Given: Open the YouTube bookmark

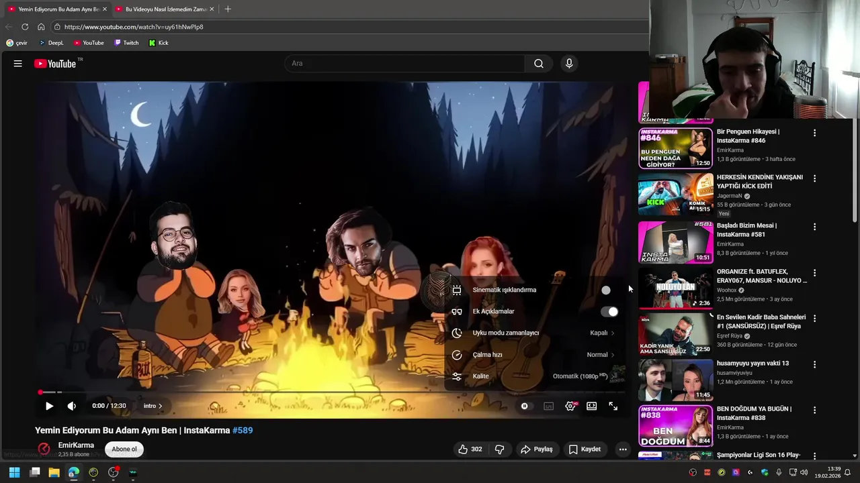Looking at the screenshot, I should [x=89, y=43].
